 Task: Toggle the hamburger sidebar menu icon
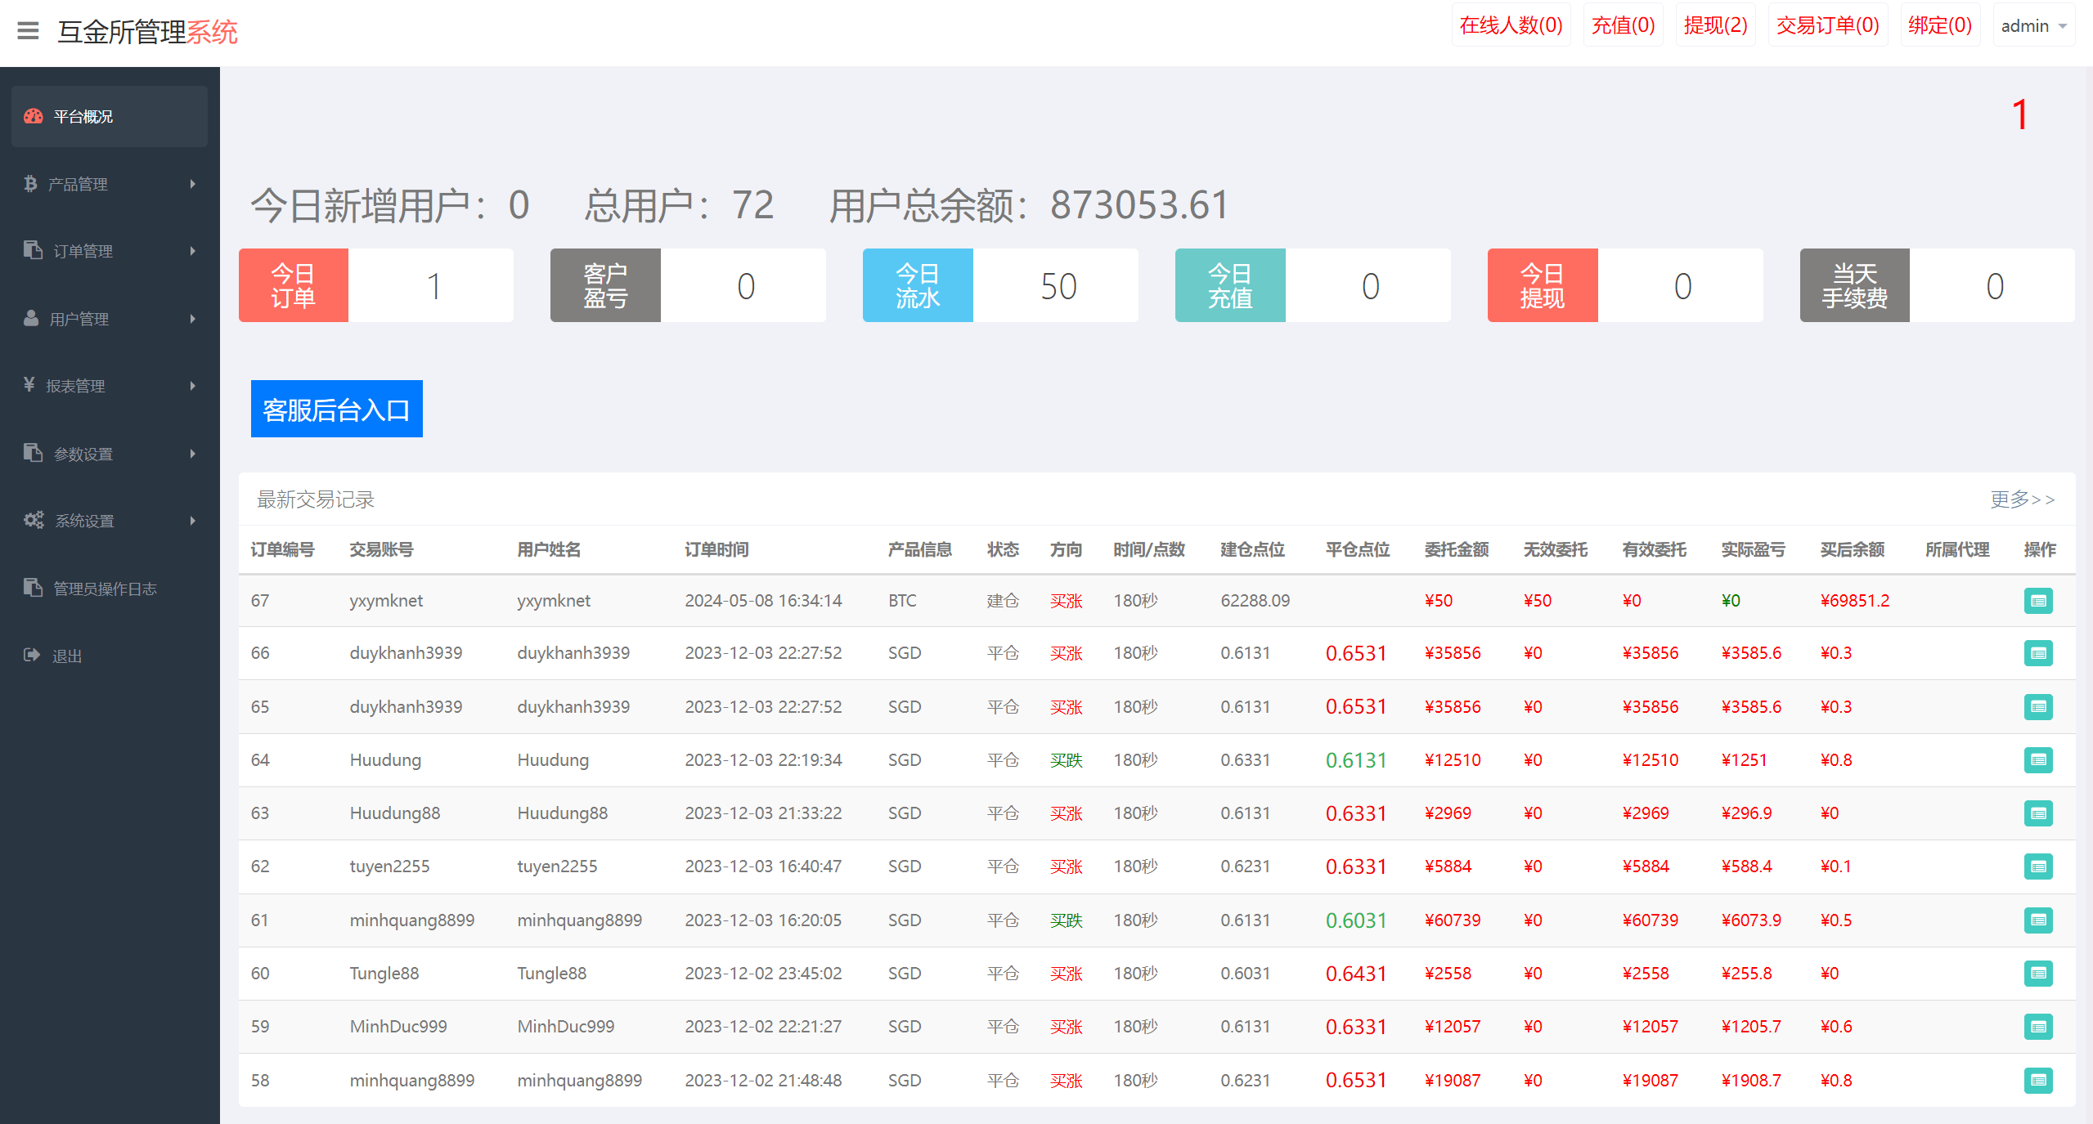(x=28, y=31)
